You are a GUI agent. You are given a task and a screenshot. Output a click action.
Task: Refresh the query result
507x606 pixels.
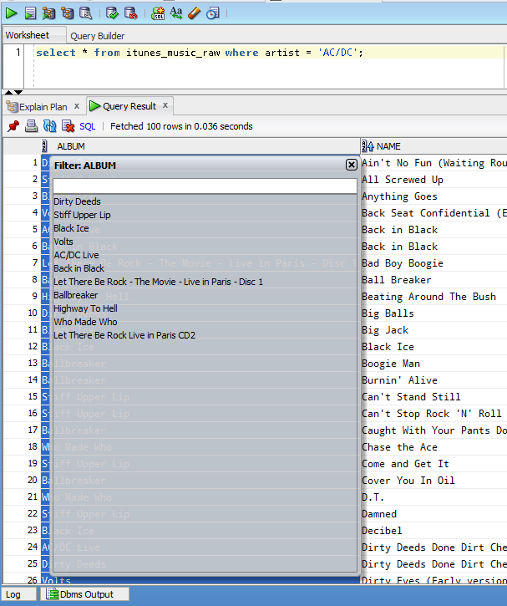pos(50,126)
